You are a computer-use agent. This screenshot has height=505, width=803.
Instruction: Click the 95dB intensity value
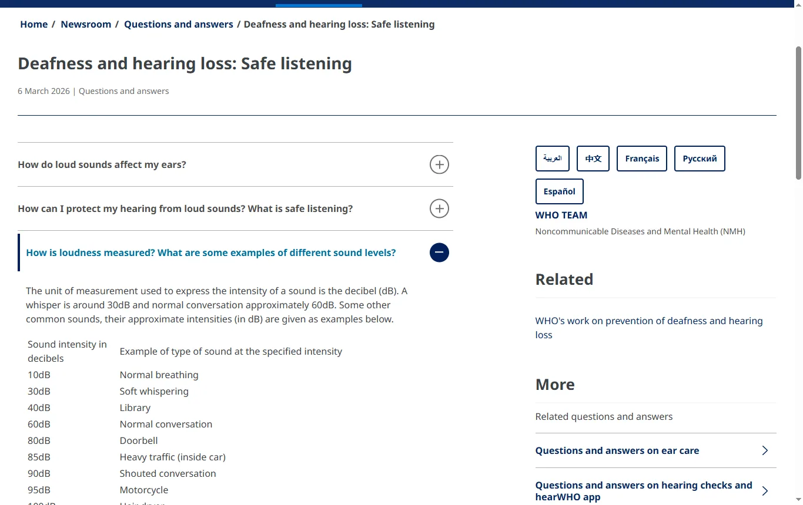(x=39, y=490)
